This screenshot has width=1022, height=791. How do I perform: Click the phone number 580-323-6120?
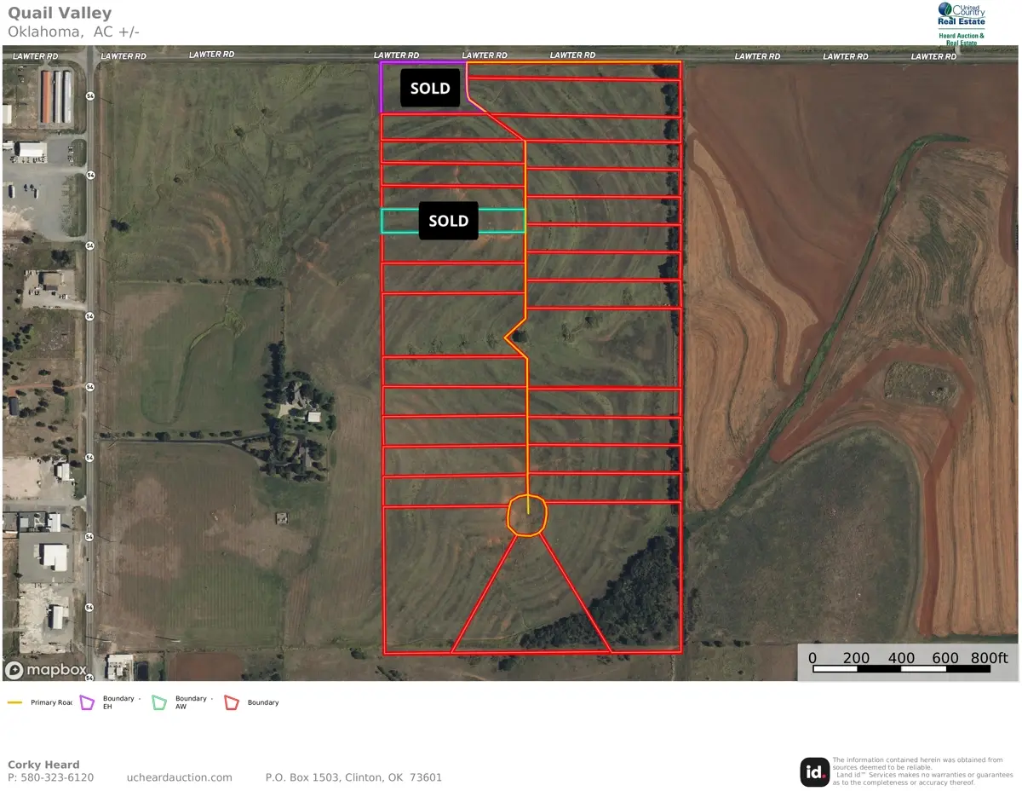pos(56,777)
